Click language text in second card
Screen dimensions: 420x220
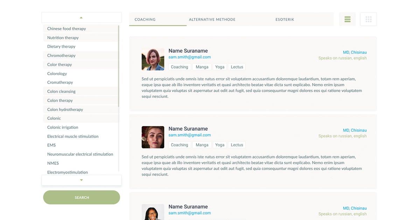pyautogui.click(x=343, y=136)
